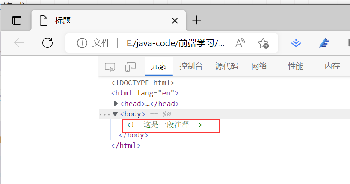This screenshot has width=350, height=184.
Task: Open a new tab with plus button
Action: [197, 20]
